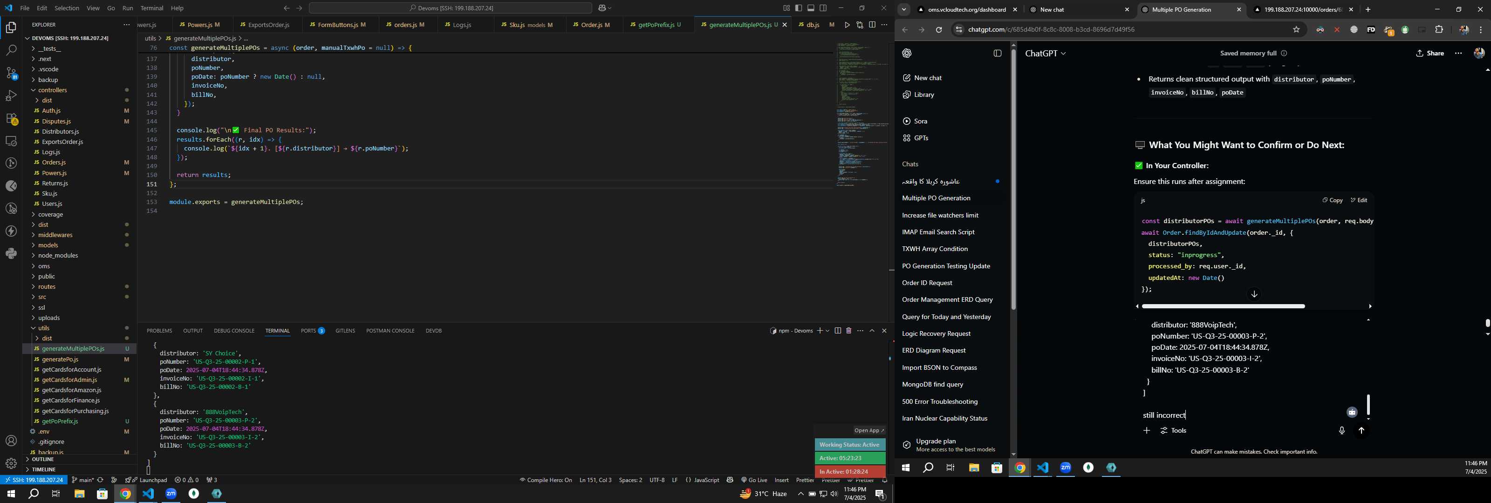The image size is (1491, 503).
Task: Add attachment with plus icon in ChatGPT composer
Action: click(1147, 431)
